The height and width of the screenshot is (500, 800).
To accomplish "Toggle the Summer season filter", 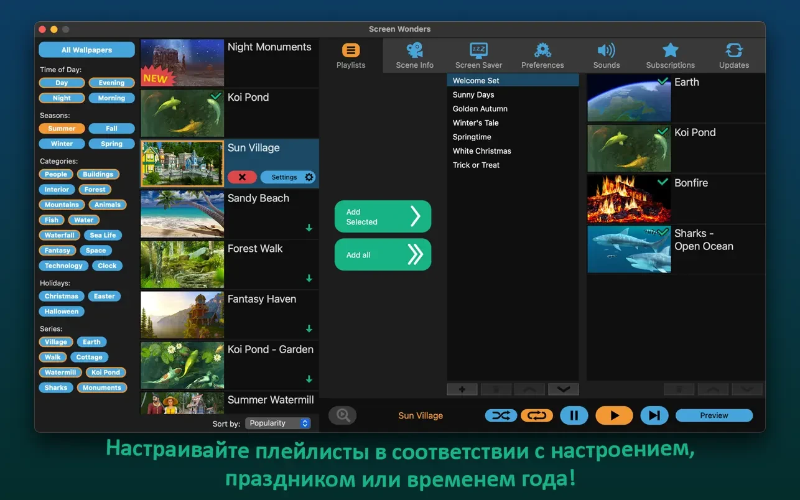I will pyautogui.click(x=62, y=129).
